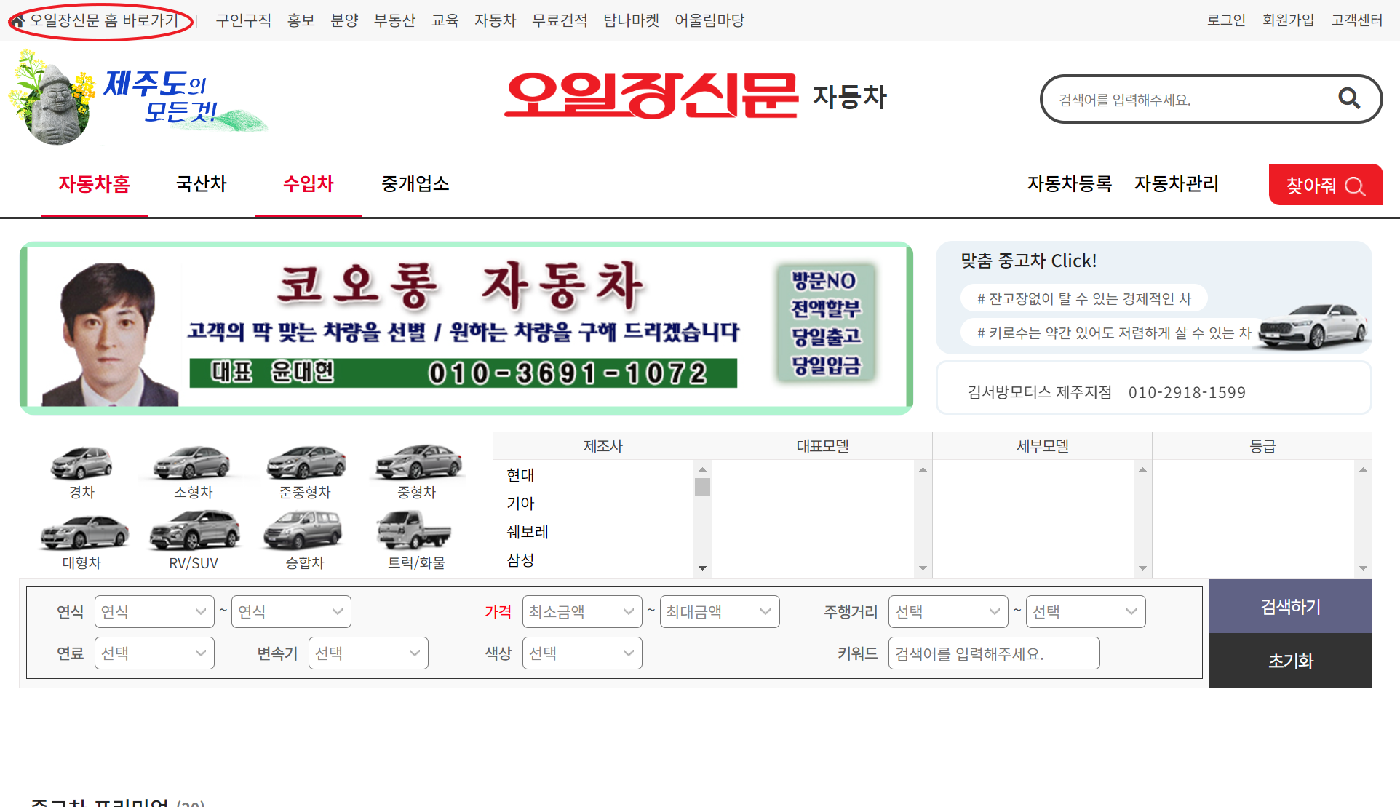Click the 대표모델 list scroll down arrow
The width and height of the screenshot is (1400, 807).
tap(923, 568)
